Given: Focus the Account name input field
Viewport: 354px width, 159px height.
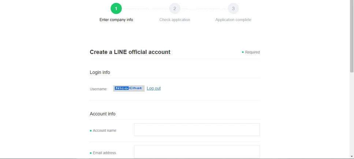Looking at the screenshot, I should [x=197, y=129].
